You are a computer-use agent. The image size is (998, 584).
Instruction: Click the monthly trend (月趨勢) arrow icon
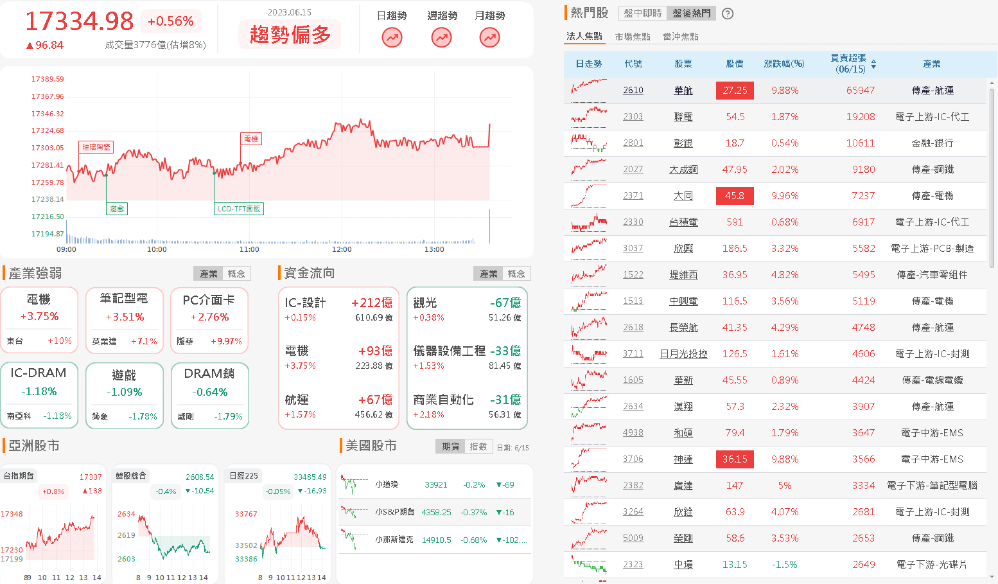pyautogui.click(x=489, y=38)
